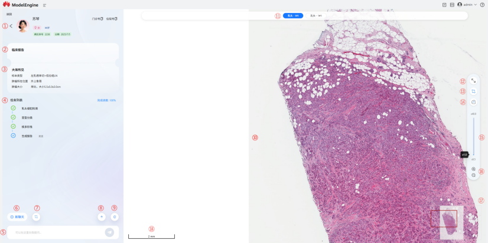The height and width of the screenshot is (243, 488).
Task: Click the upward arrow upload button
Action: tap(102, 216)
